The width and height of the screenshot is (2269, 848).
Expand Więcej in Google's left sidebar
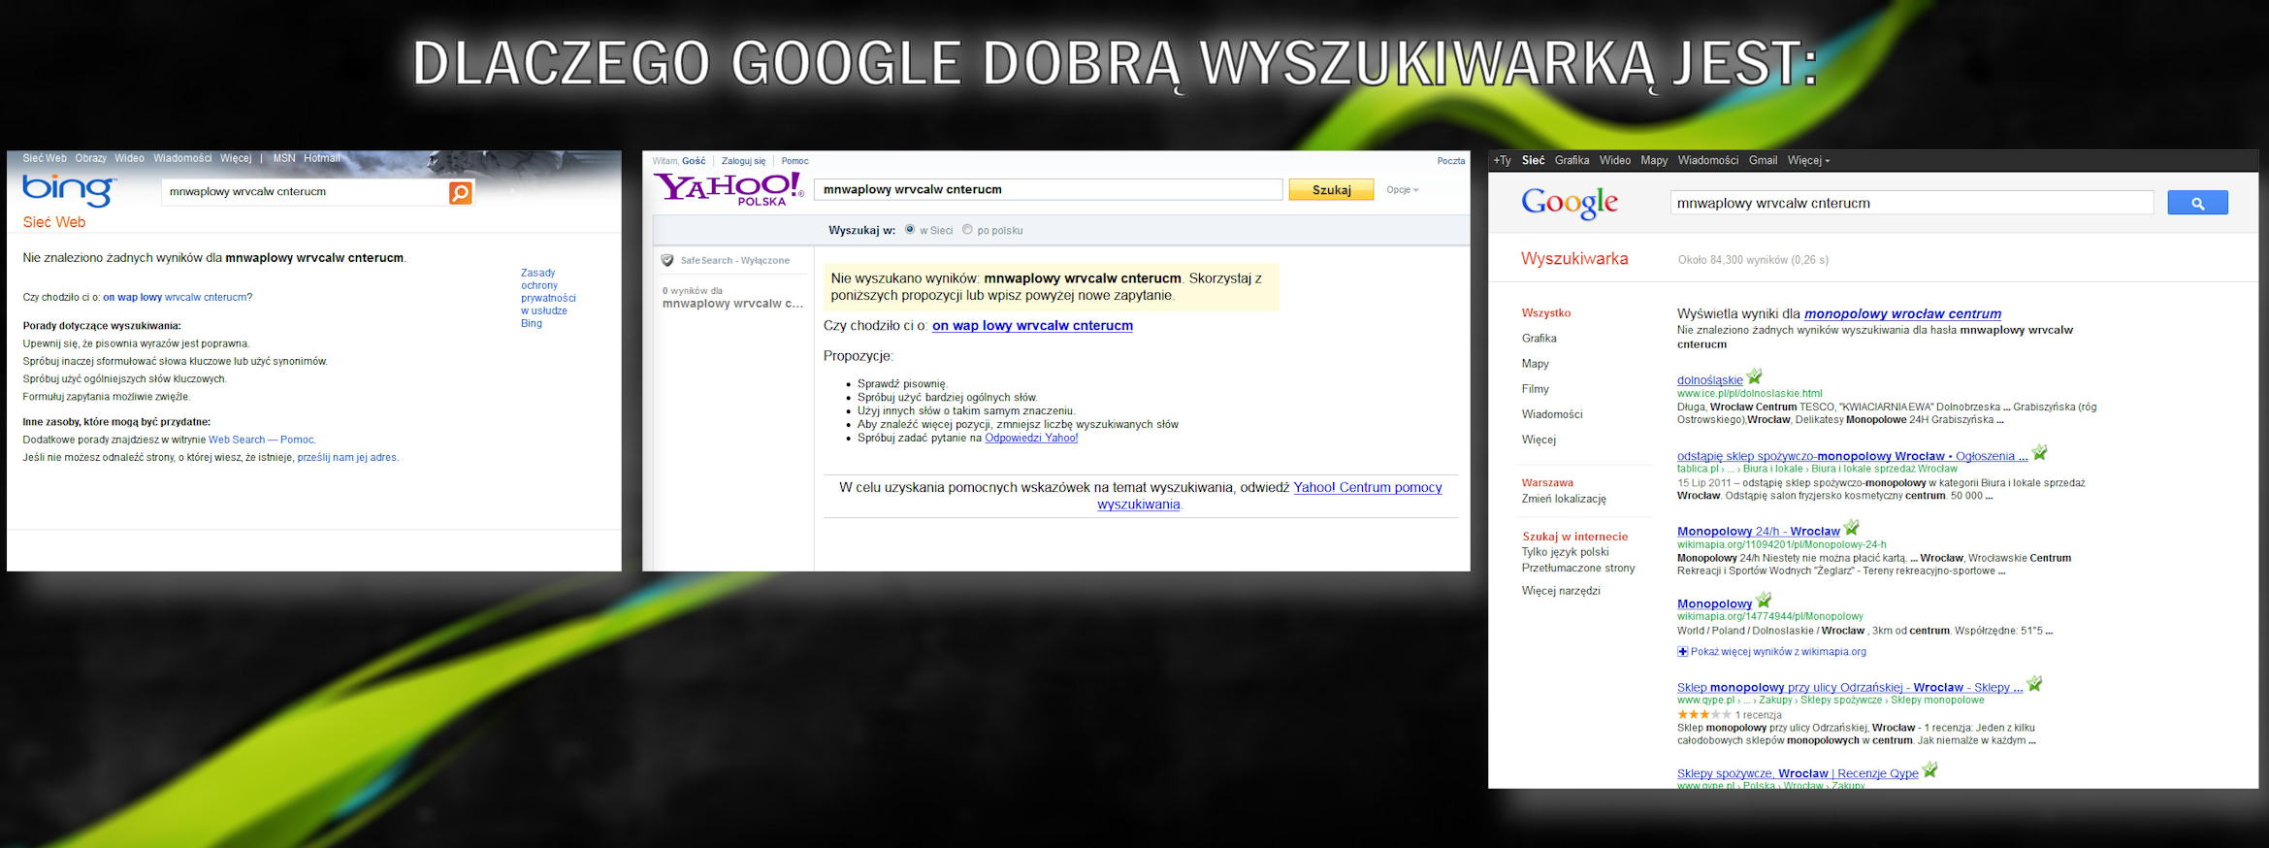[x=1539, y=440]
